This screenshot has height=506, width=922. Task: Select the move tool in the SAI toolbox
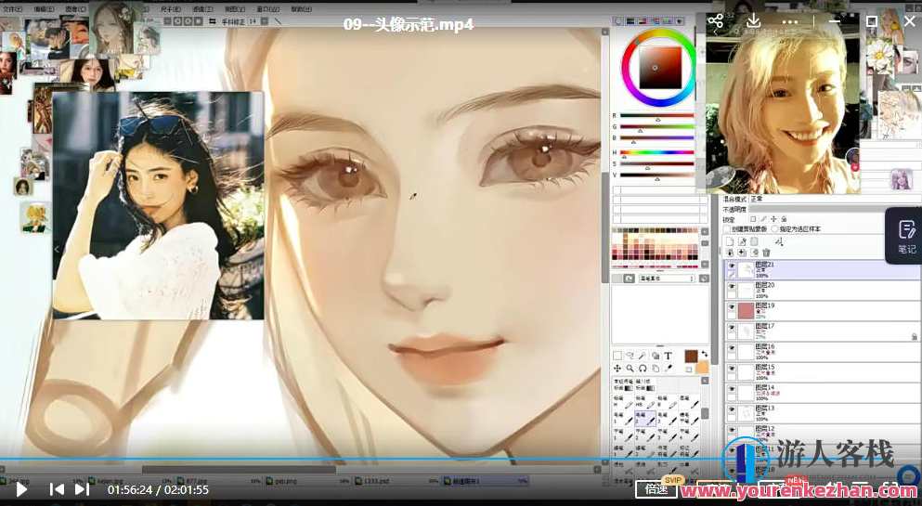tap(617, 369)
